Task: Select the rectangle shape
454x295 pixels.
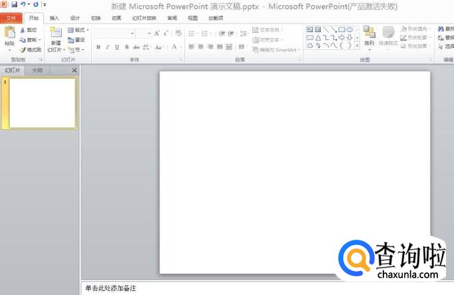Action: 341,29
